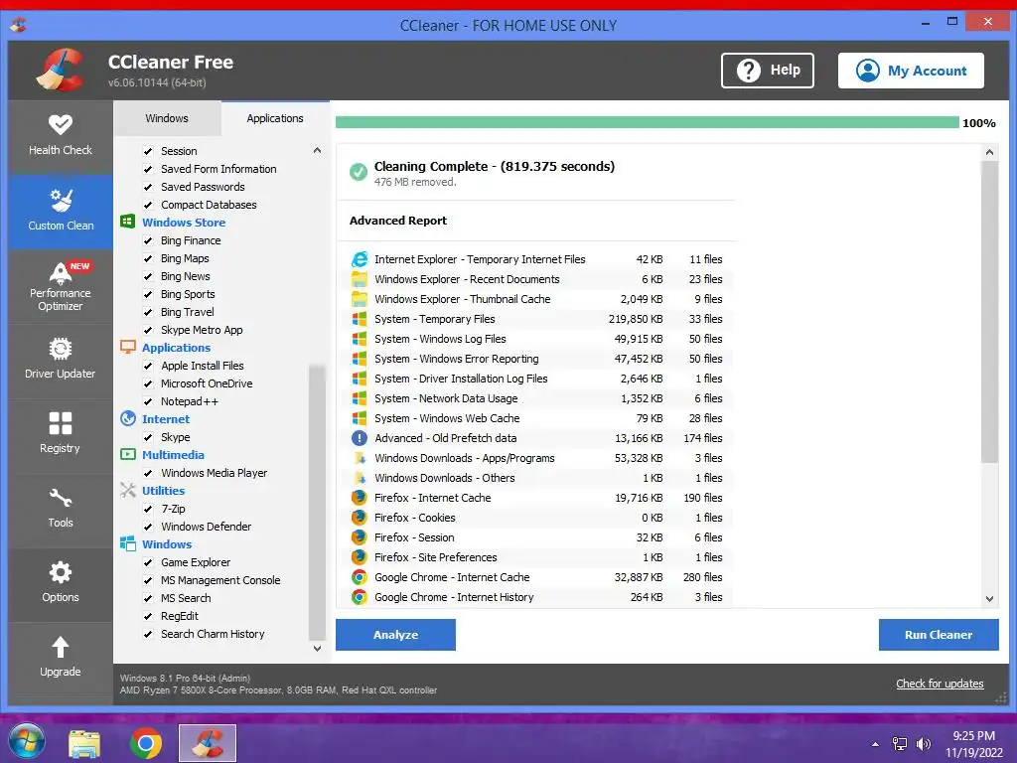The width and height of the screenshot is (1017, 763).
Task: Select Applications tab
Action: [275, 118]
